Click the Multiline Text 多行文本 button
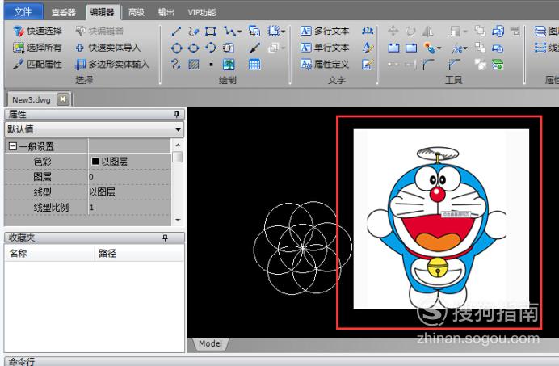559x366 pixels. 325,31
